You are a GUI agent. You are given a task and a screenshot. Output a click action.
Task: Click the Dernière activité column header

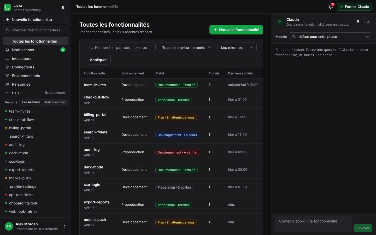click(x=240, y=73)
